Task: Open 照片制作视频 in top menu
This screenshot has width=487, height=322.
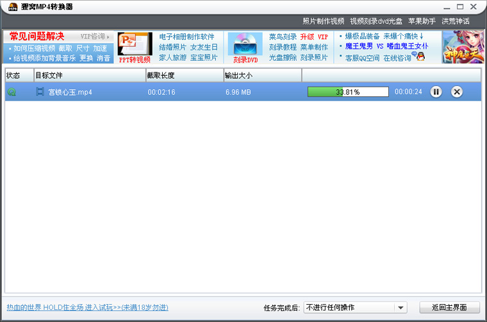Action: [324, 21]
